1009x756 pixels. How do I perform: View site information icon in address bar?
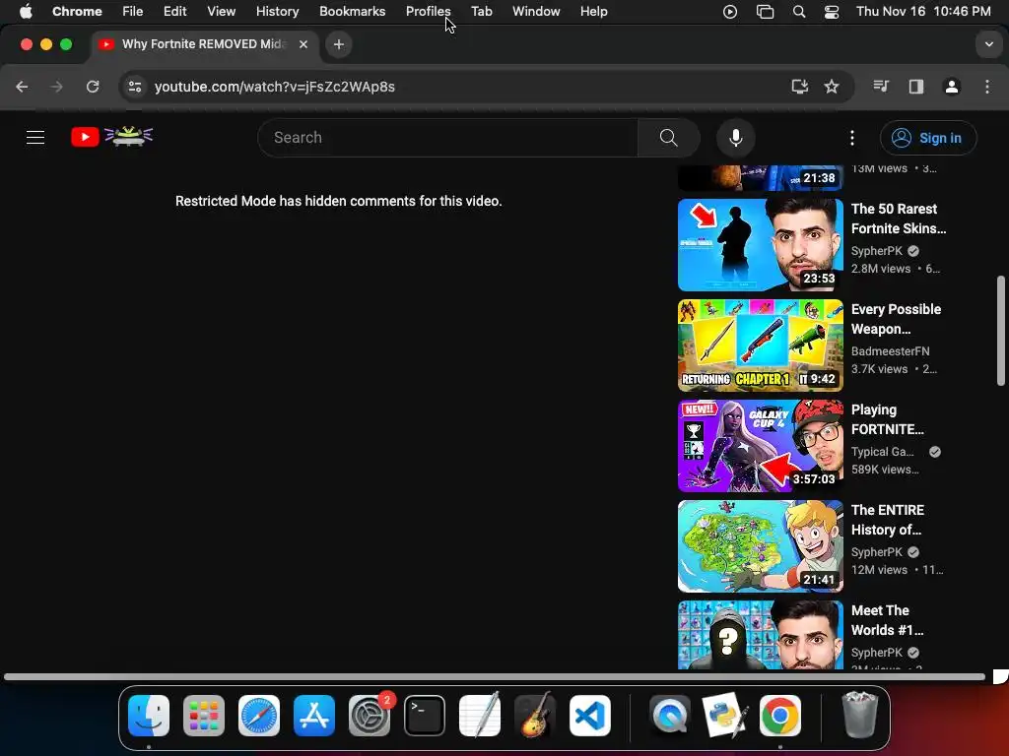[134, 87]
